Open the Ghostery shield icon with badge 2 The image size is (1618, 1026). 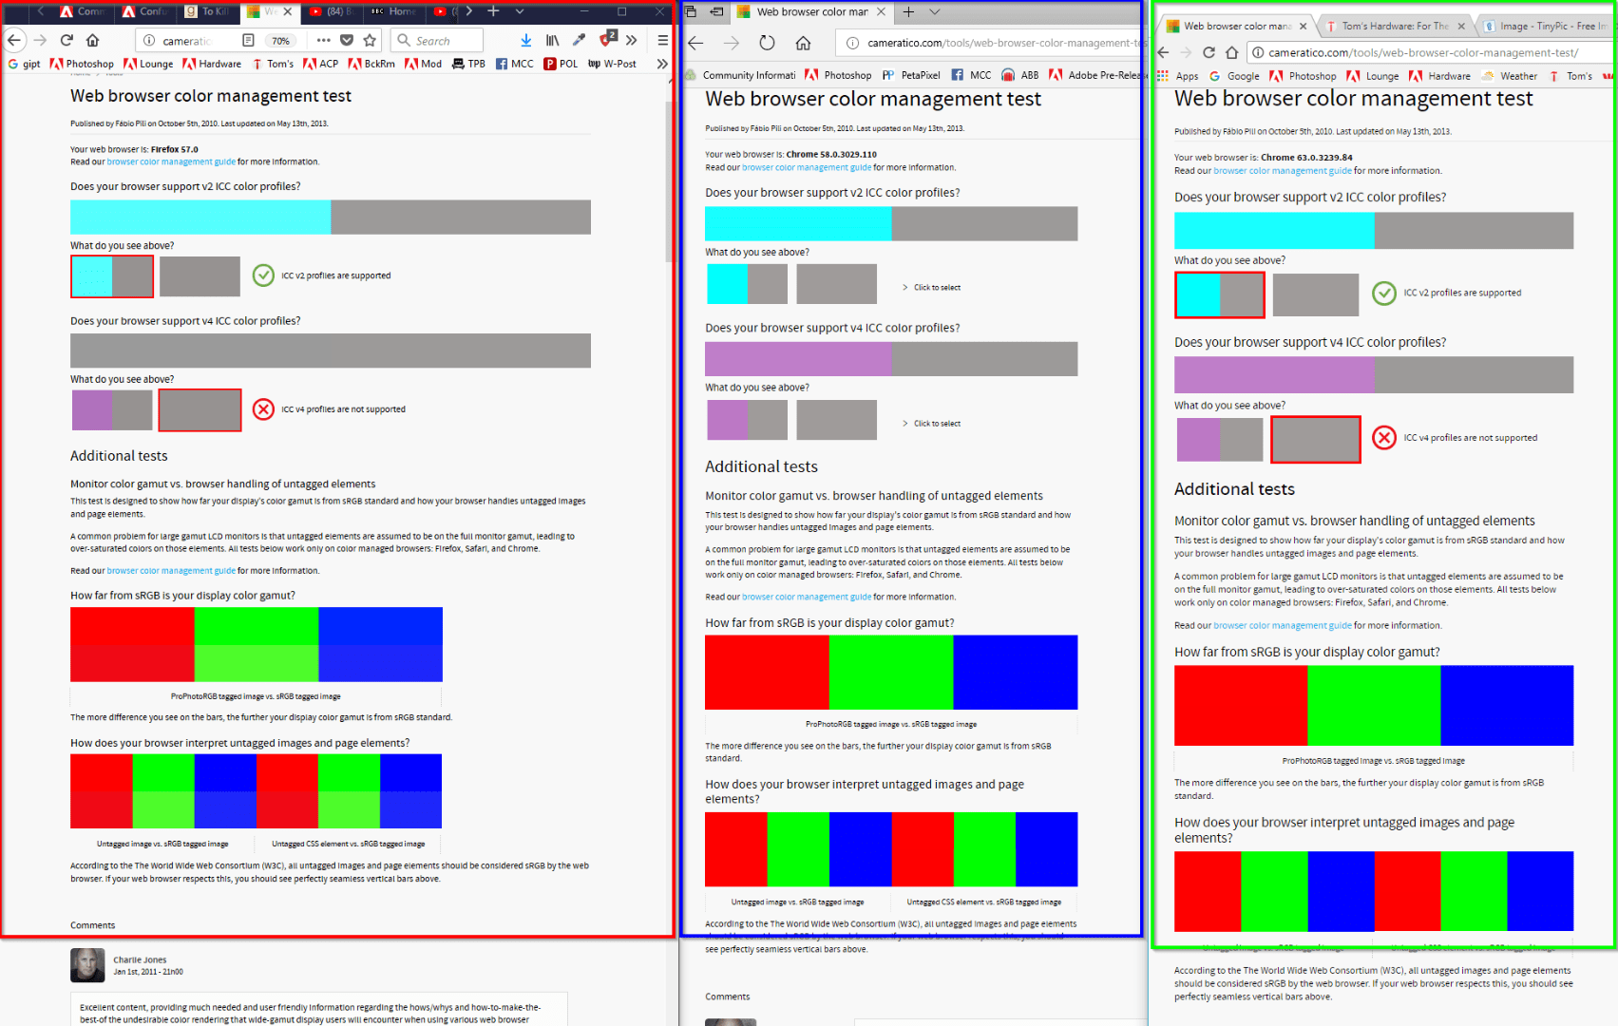(605, 40)
